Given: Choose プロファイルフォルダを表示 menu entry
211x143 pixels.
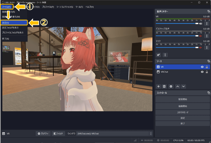Looking at the screenshot, I should 13,33.
